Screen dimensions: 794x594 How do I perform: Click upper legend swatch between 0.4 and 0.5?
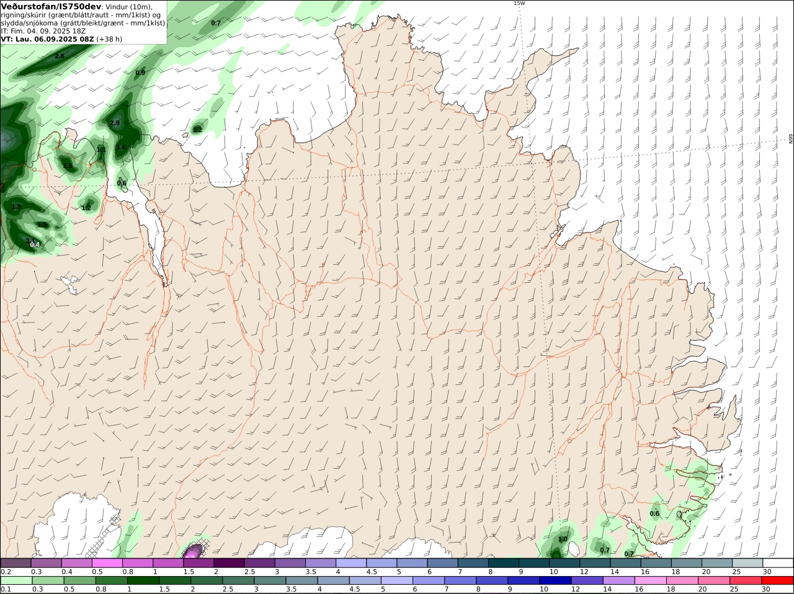pos(77,563)
